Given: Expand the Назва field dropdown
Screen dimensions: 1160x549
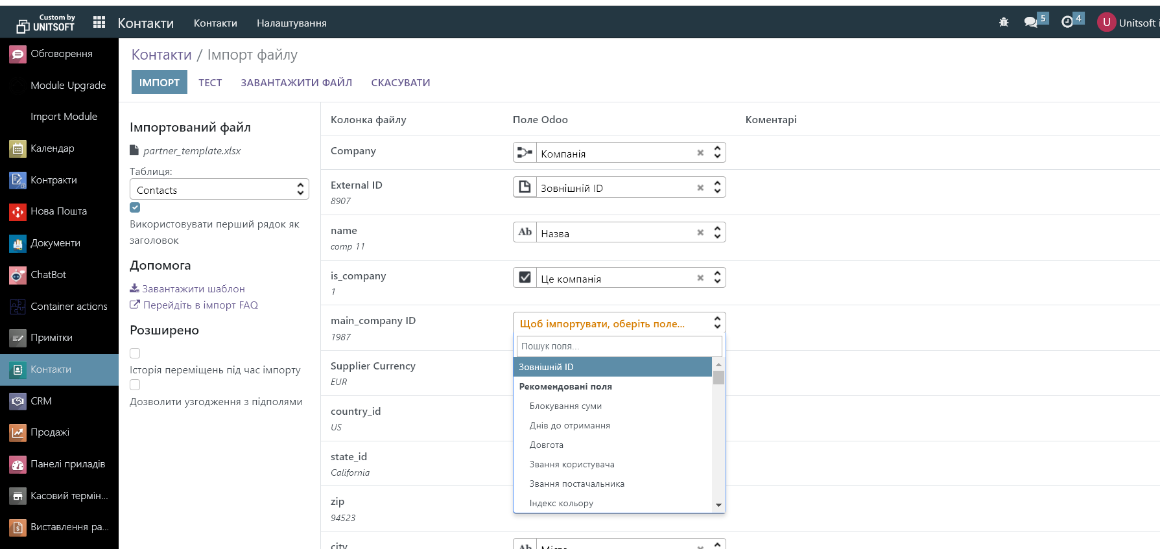Looking at the screenshot, I should pyautogui.click(x=717, y=233).
